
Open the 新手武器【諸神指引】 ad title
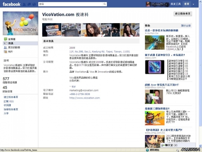pyautogui.click(x=165, y=55)
